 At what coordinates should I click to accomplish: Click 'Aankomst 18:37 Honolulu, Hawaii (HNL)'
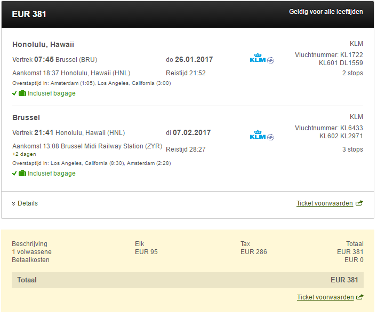pos(71,73)
